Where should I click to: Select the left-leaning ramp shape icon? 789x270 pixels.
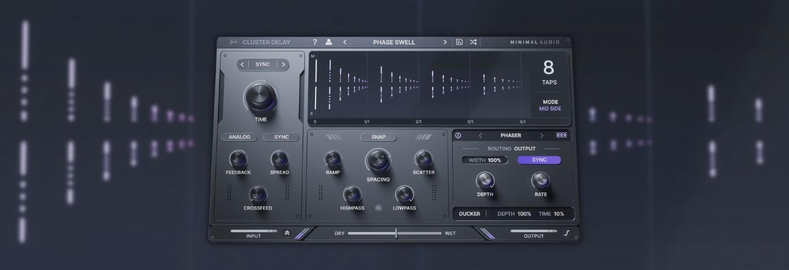334,137
